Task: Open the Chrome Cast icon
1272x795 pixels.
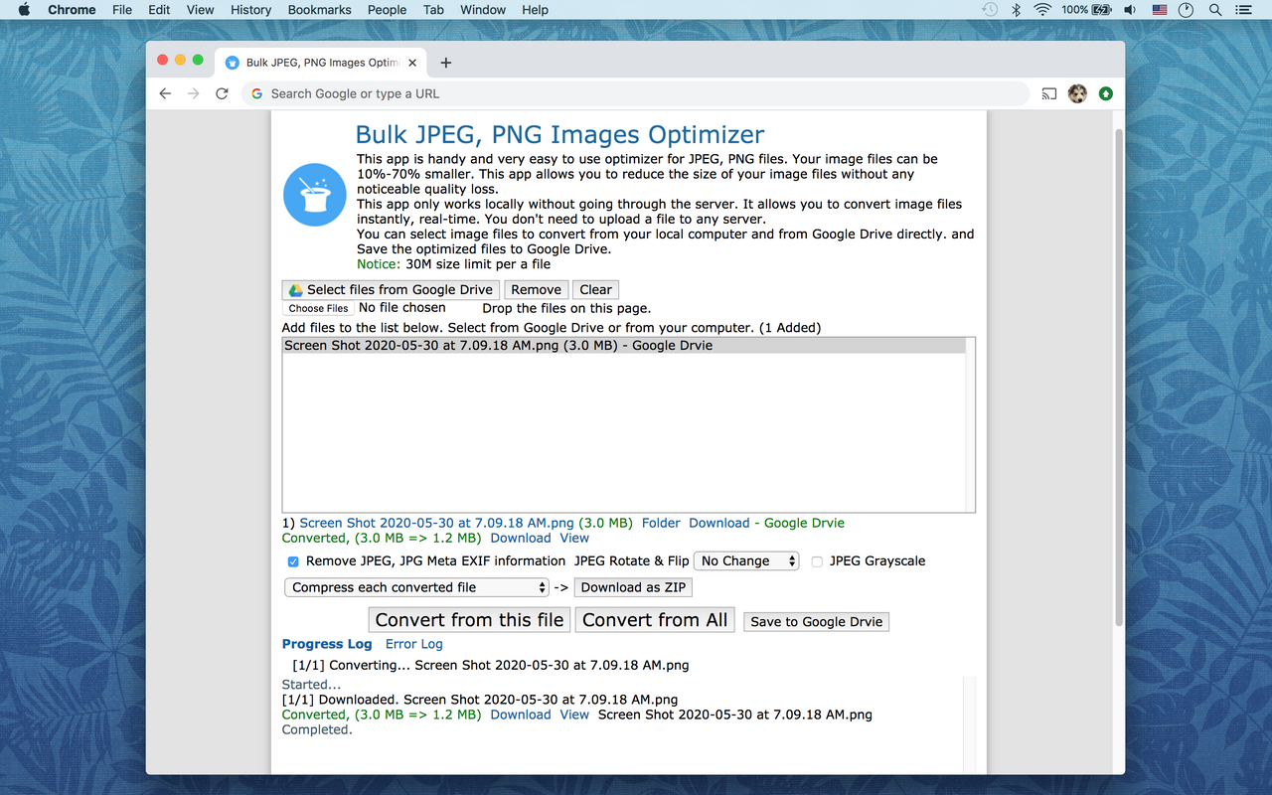Action: point(1047,93)
